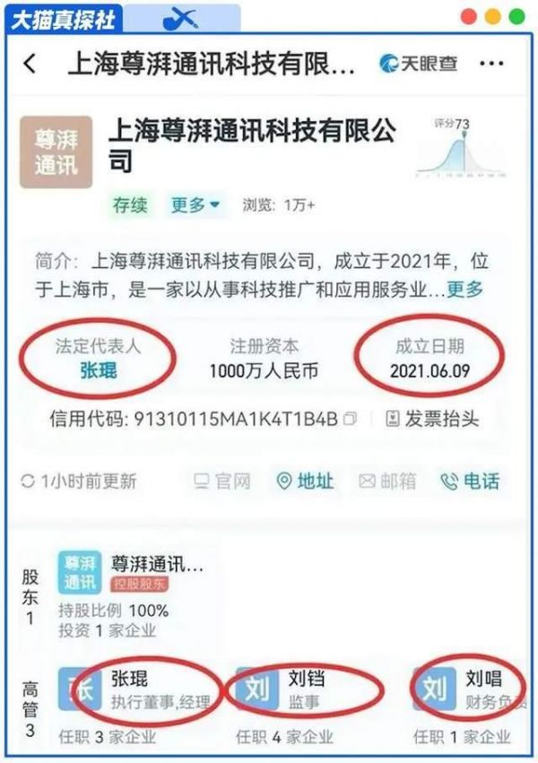Tap the 尊湃通讯 company logo thumbnail

click(x=56, y=152)
